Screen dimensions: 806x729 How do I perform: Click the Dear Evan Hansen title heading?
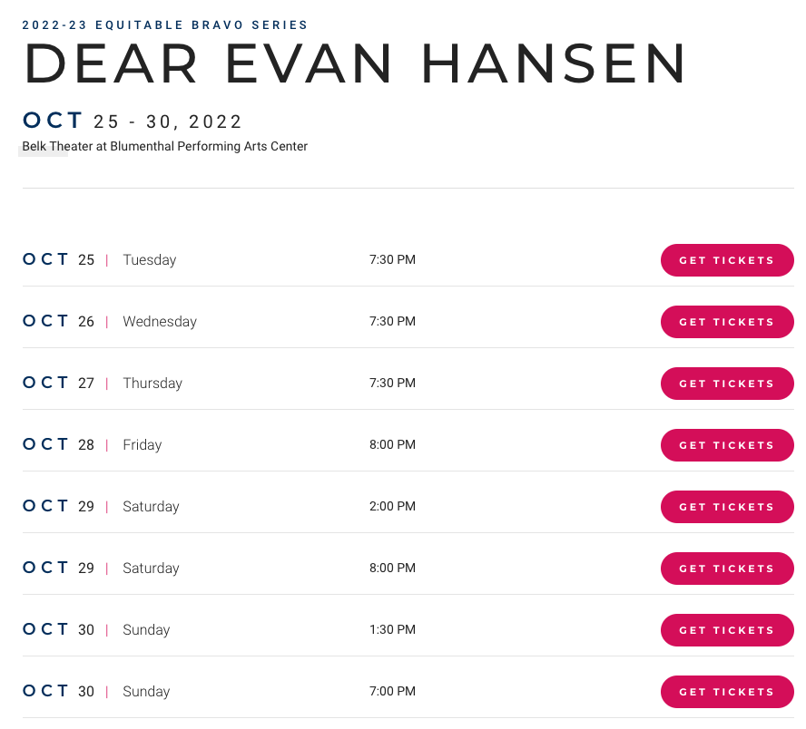(x=355, y=64)
